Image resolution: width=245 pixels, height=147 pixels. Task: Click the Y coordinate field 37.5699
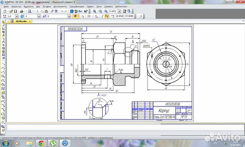point(129,16)
